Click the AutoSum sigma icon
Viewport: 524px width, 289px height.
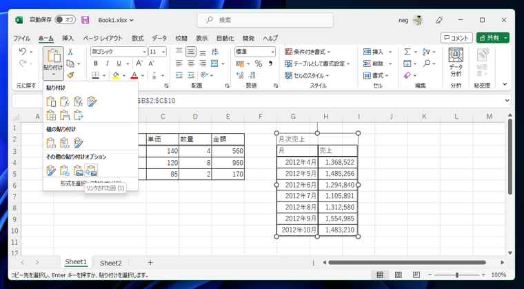pyautogui.click(x=407, y=52)
